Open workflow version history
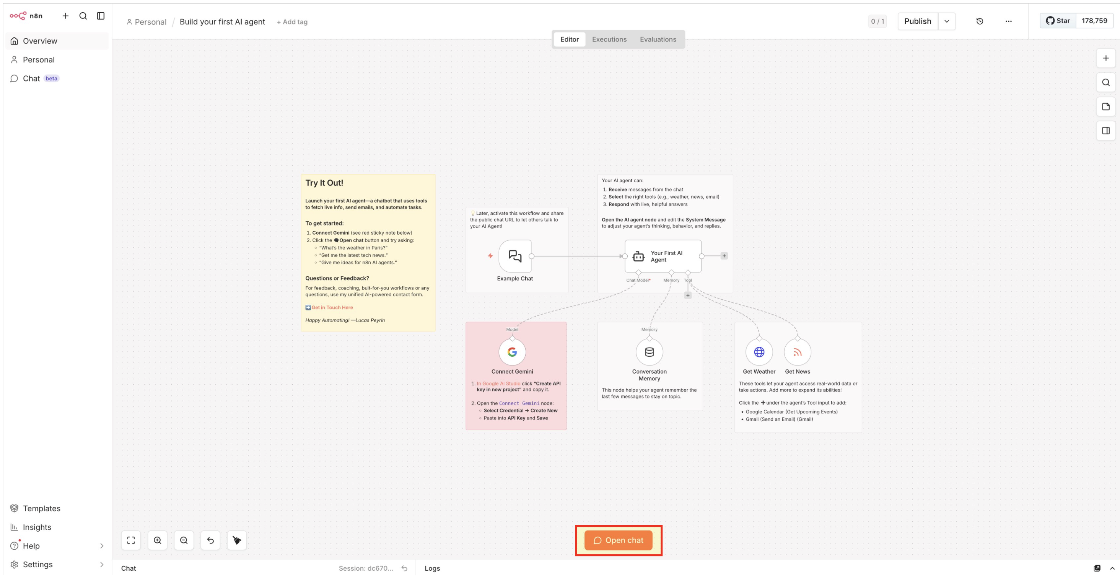 pyautogui.click(x=980, y=21)
